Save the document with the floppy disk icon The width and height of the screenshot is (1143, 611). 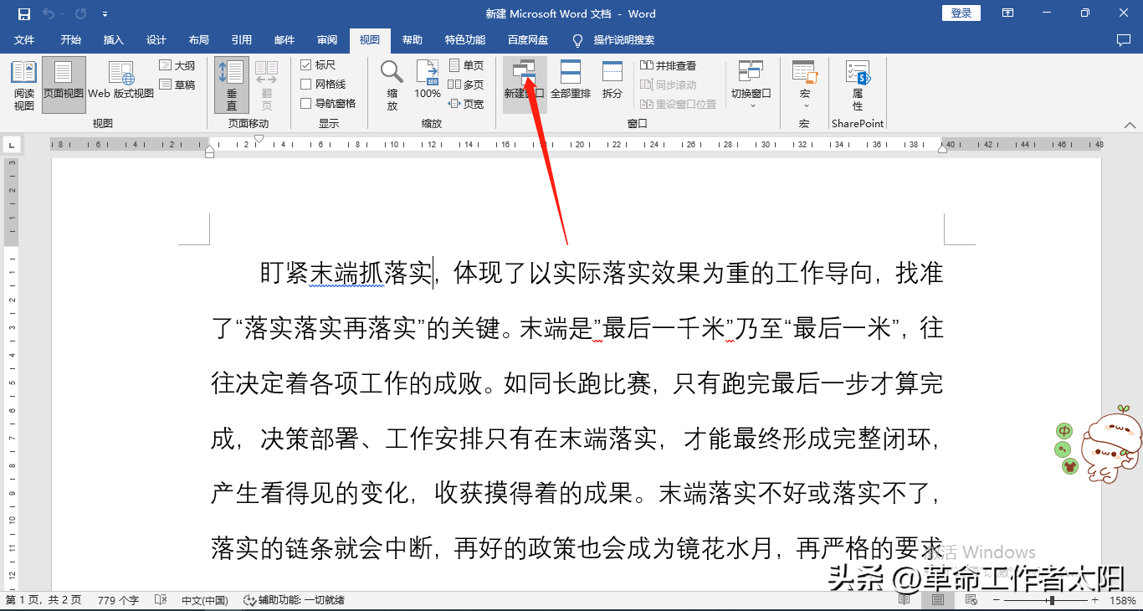pos(24,14)
